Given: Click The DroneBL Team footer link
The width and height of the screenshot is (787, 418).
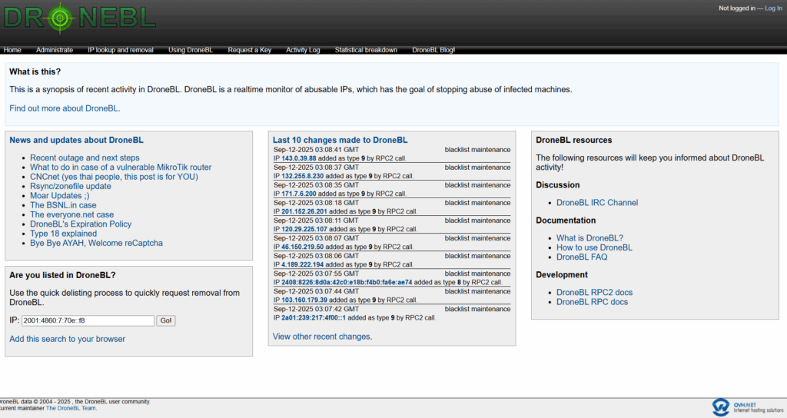Looking at the screenshot, I should (x=71, y=409).
